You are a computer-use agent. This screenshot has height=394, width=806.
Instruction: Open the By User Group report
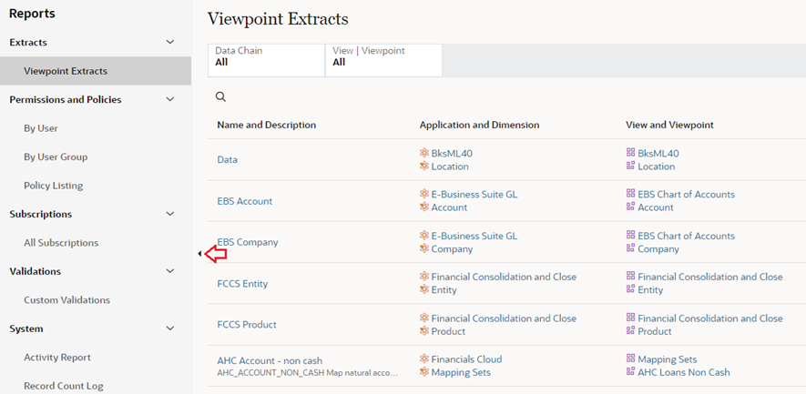pos(56,157)
